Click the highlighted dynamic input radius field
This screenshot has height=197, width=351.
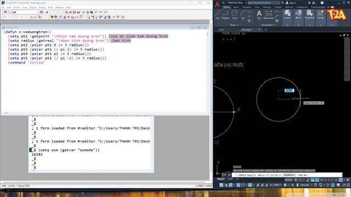pyautogui.click(x=289, y=90)
